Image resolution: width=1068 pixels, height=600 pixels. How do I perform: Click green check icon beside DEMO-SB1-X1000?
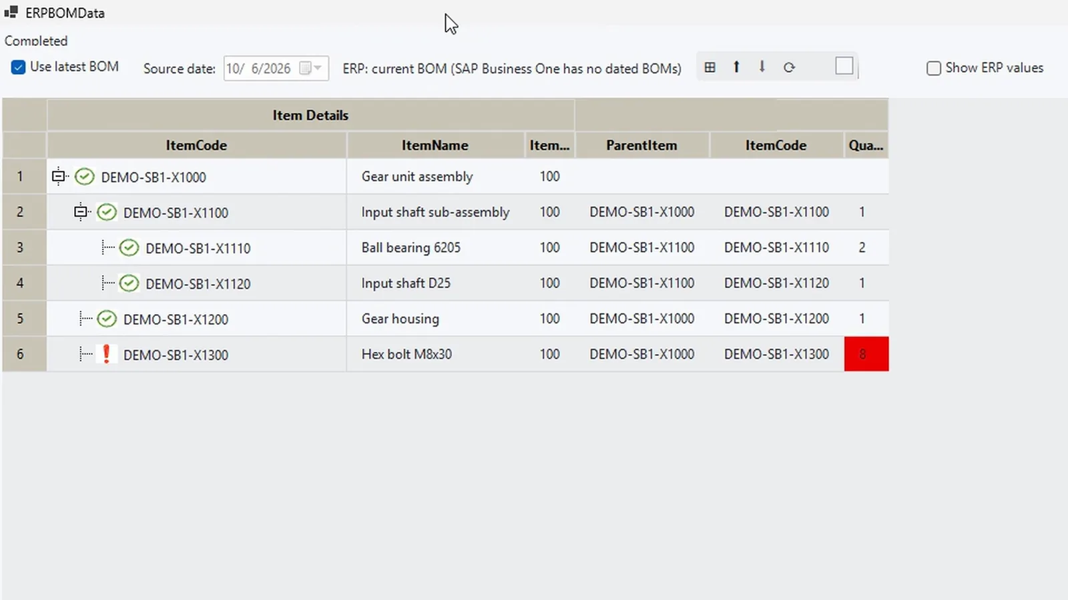pos(84,177)
